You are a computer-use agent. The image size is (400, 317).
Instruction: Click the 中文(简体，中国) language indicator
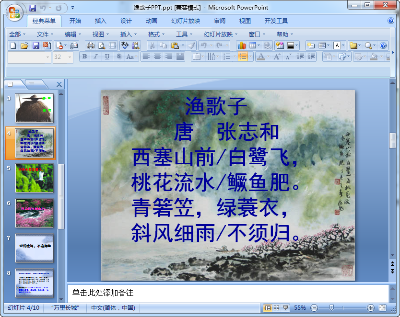pyautogui.click(x=113, y=308)
